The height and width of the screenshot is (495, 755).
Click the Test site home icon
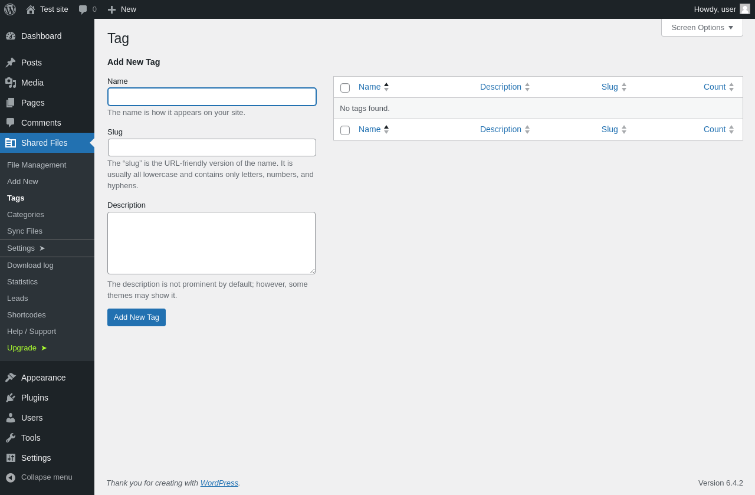point(31,9)
